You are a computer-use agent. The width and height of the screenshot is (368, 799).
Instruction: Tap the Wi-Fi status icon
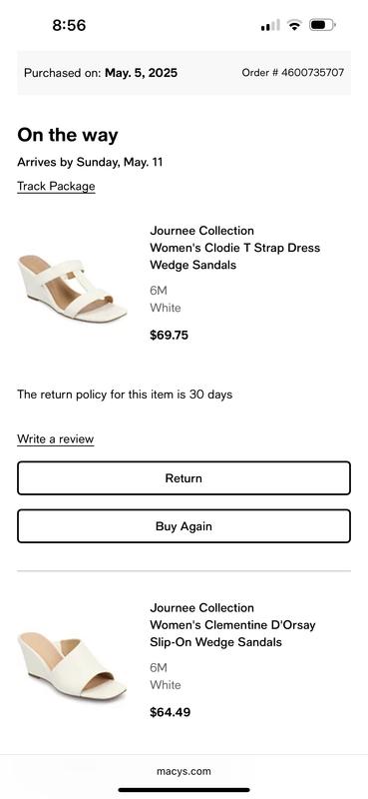point(294,25)
